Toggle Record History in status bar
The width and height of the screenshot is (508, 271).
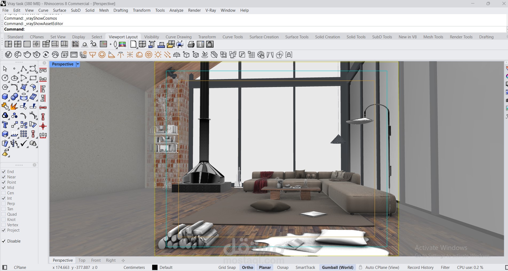[420, 268]
